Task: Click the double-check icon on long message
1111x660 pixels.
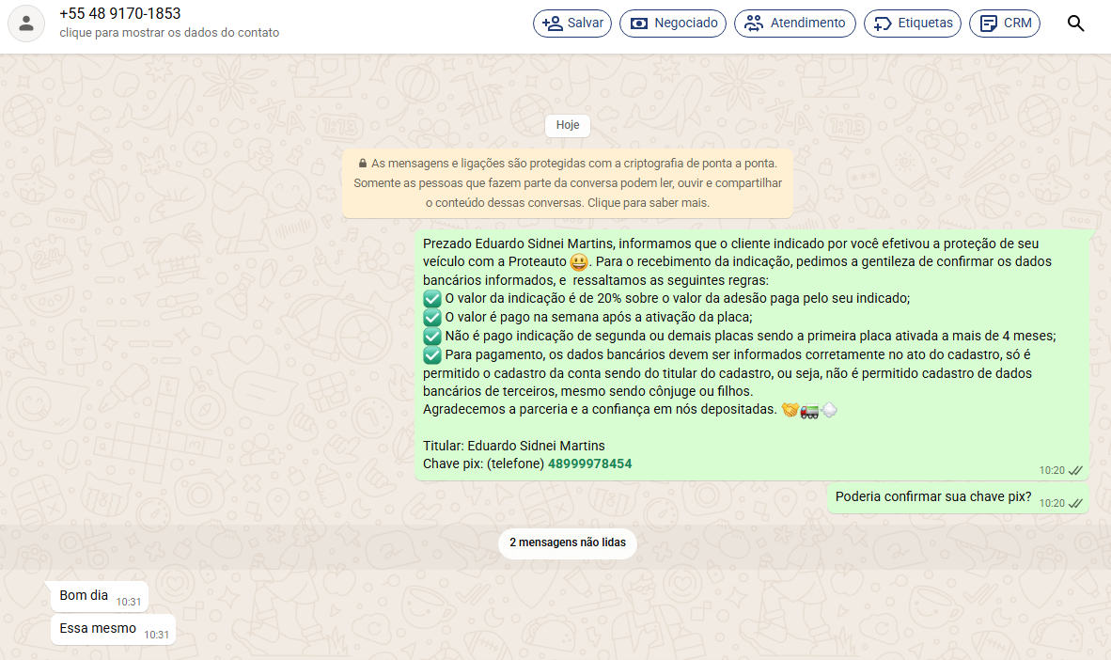Action: coord(1076,470)
